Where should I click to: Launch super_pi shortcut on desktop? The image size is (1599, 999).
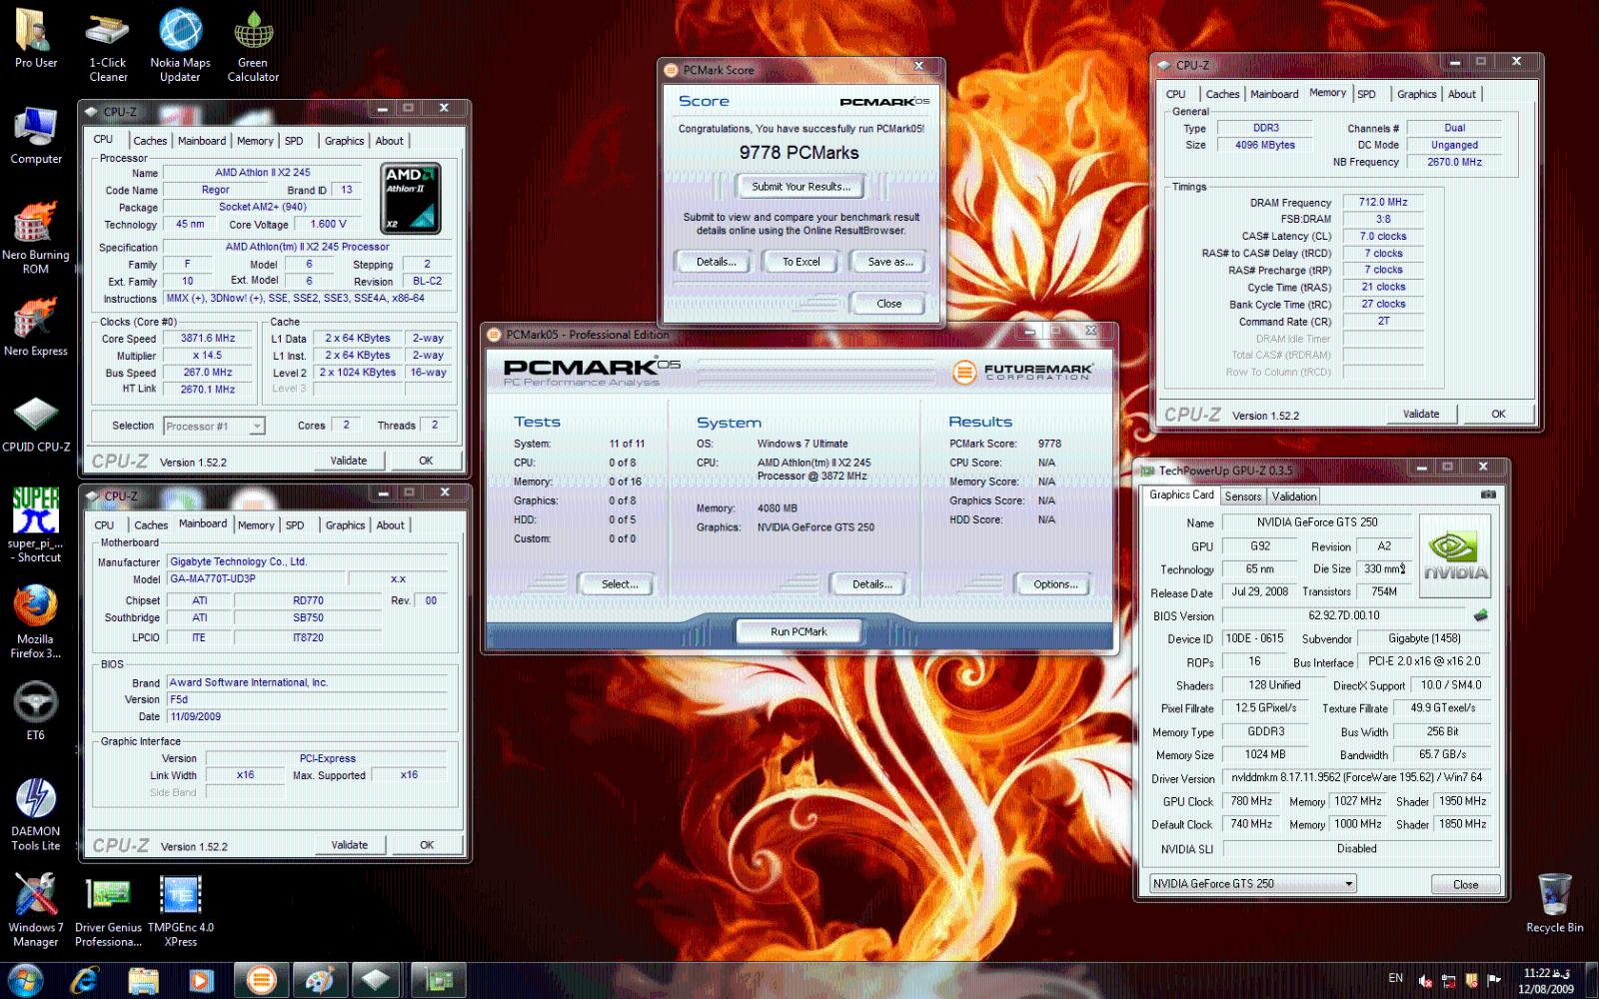[36, 524]
